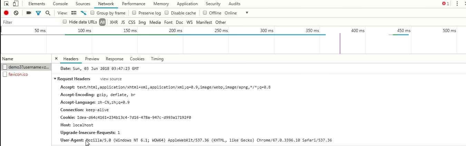466x146 pixels.
Task: Filter requests by Img
Action: [x=142, y=22]
